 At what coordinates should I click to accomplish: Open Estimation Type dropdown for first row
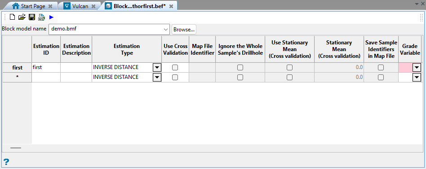tap(157, 67)
